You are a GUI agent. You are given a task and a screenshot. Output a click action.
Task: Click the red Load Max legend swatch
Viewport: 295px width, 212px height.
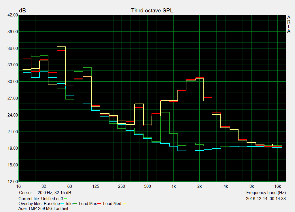pyautogui.click(x=99, y=204)
